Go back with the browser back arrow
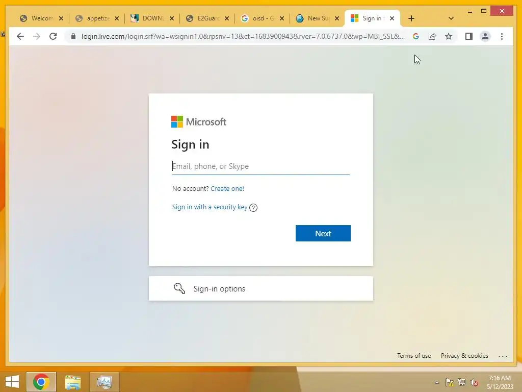Viewport: 522px width, 392px height. tap(20, 36)
